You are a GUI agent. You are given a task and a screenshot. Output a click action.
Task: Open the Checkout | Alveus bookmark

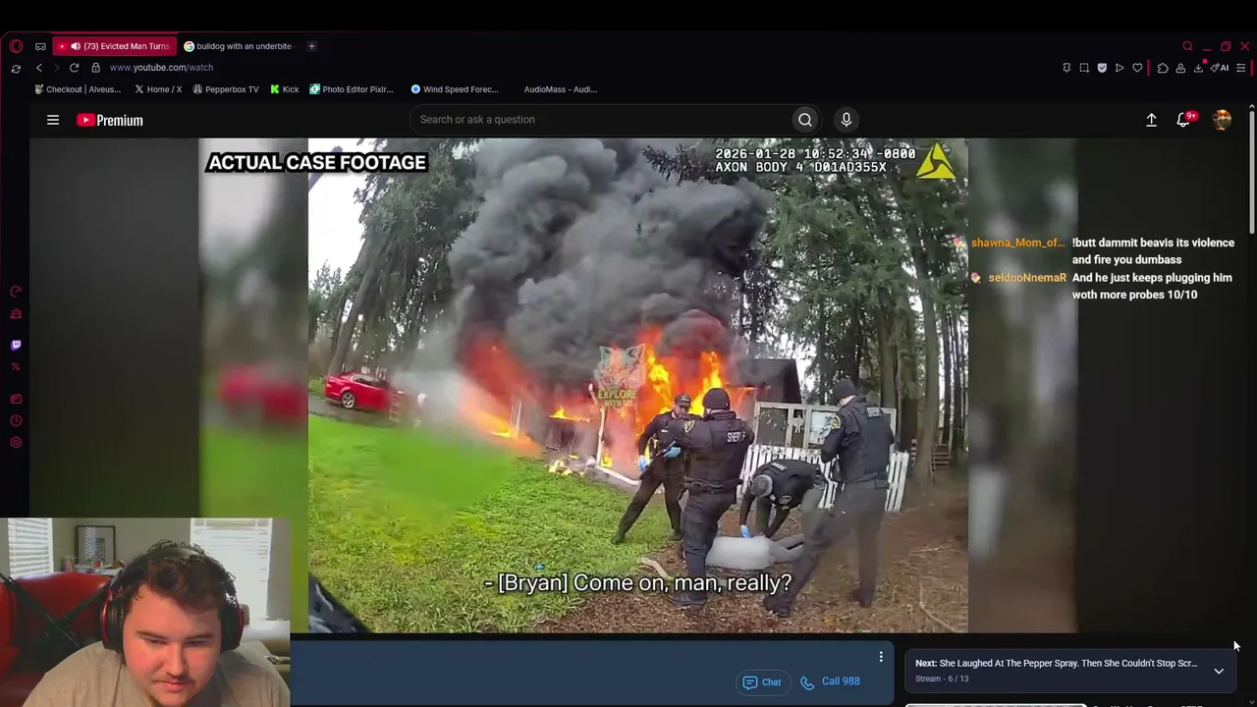[x=78, y=89]
